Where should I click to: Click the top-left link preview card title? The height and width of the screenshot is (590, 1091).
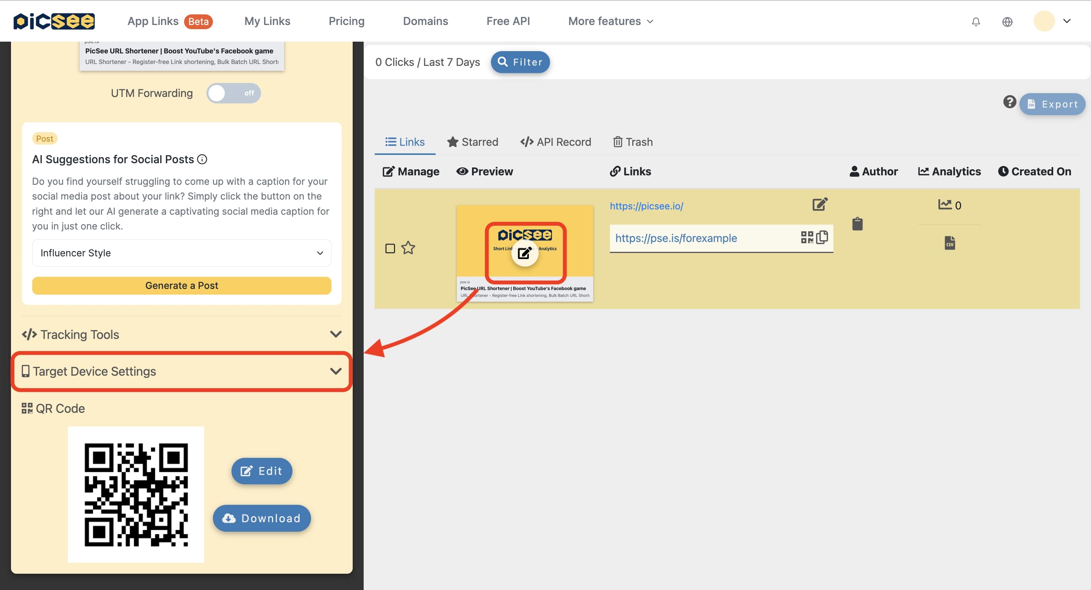[179, 51]
